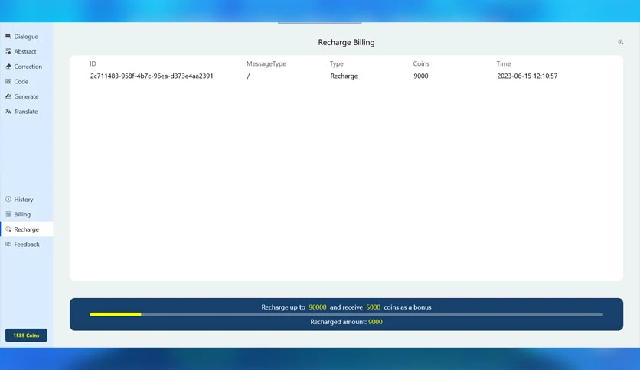Click the Coins column header
The height and width of the screenshot is (370, 640).
point(421,63)
